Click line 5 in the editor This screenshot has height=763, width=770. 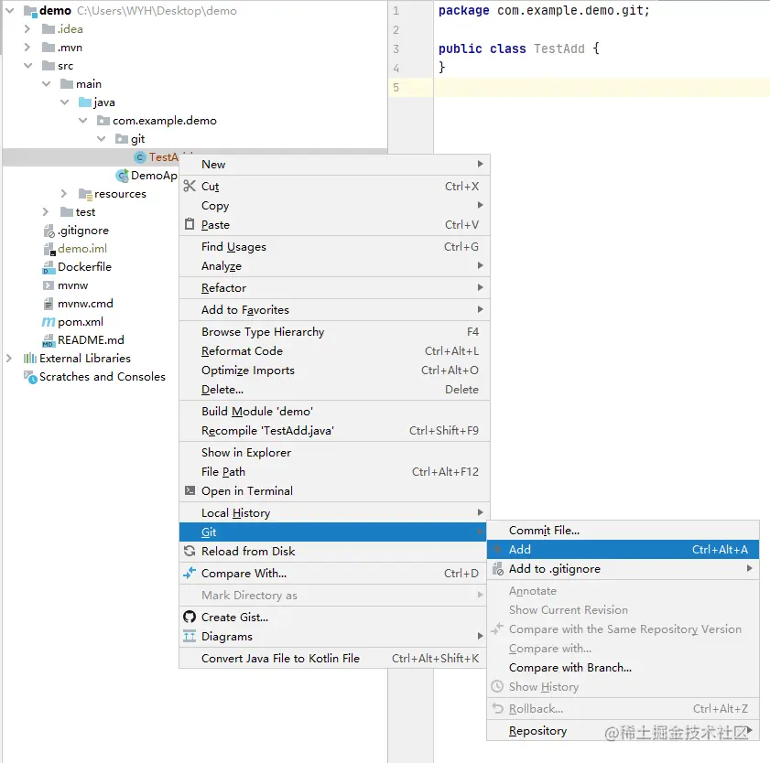pos(601,87)
